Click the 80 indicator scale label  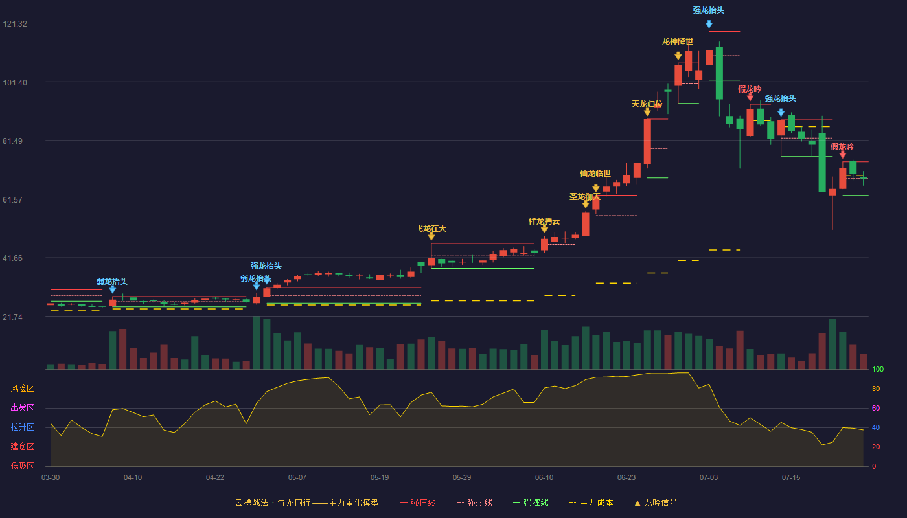(876, 388)
